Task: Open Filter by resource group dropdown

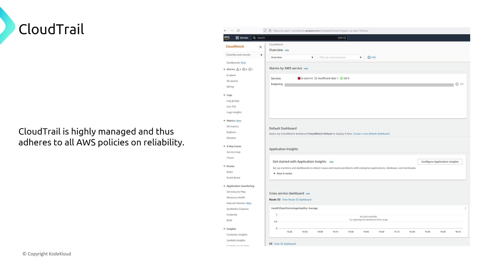Action: coord(340,57)
